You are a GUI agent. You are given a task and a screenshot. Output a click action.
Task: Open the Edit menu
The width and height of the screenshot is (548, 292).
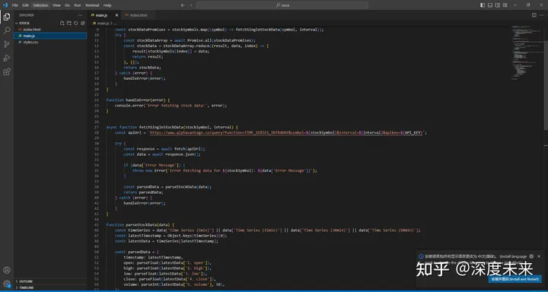point(26,5)
